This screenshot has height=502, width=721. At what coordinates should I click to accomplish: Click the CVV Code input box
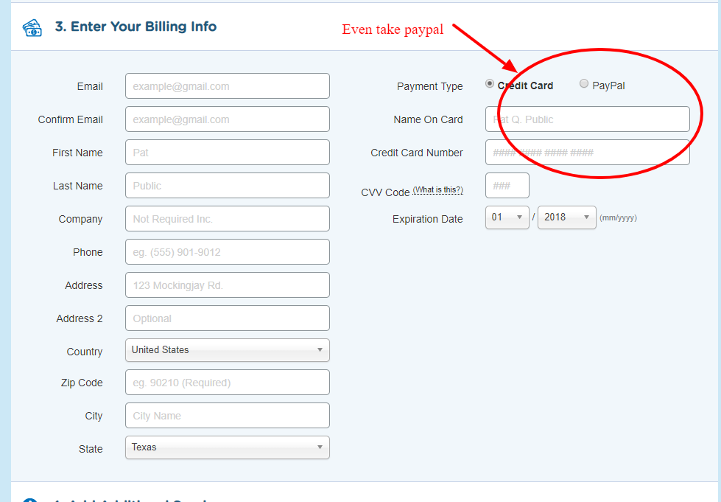(x=507, y=186)
